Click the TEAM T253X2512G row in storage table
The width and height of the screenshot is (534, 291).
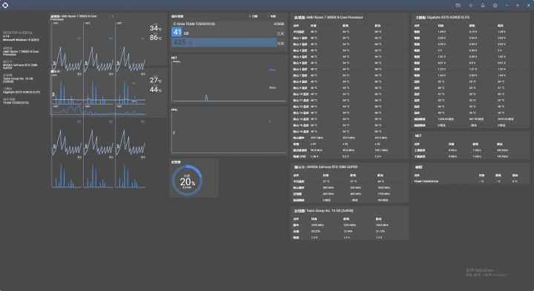pyautogui.click(x=470, y=181)
